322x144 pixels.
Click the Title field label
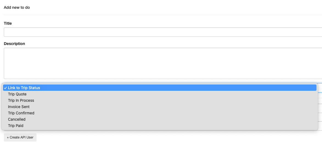pos(8,23)
